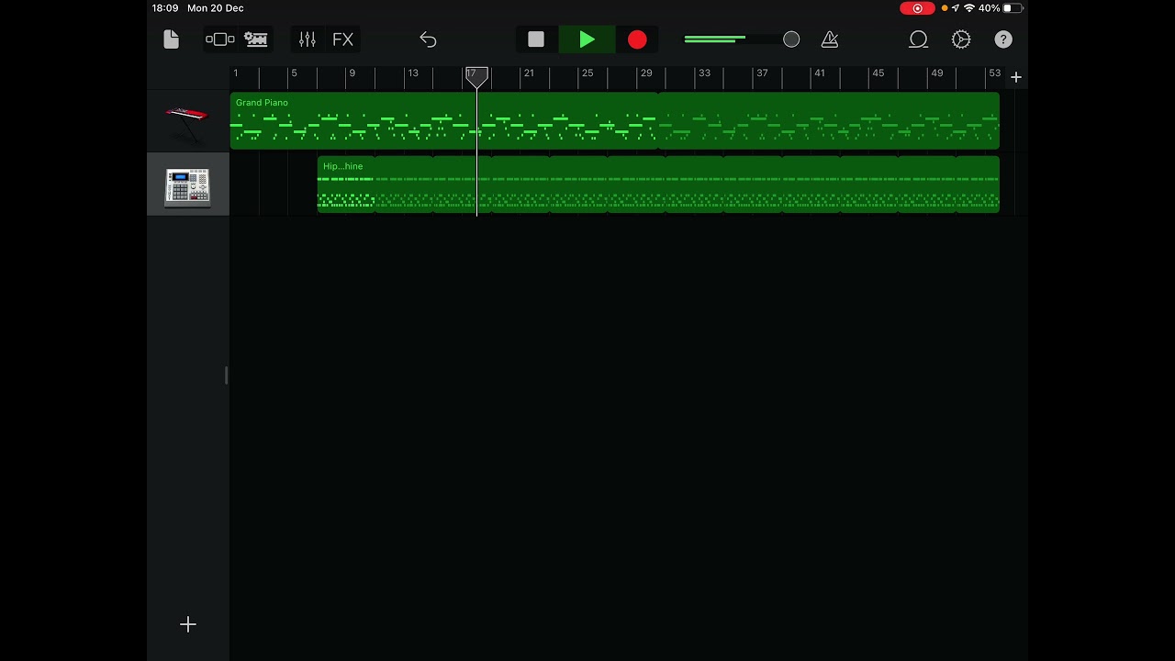Viewport: 1175px width, 661px height.
Task: Tap the track header resize handle
Action: click(226, 375)
